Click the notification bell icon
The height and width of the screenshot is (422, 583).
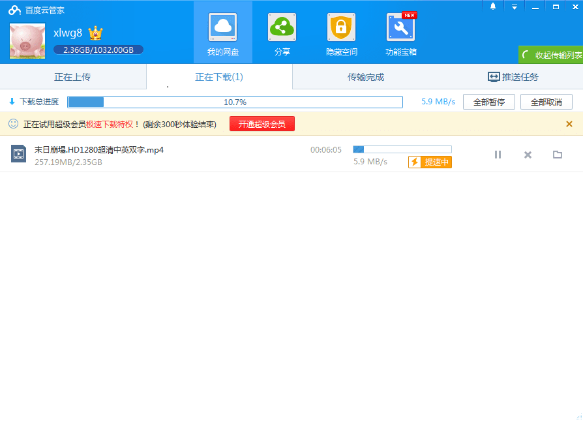tap(493, 7)
